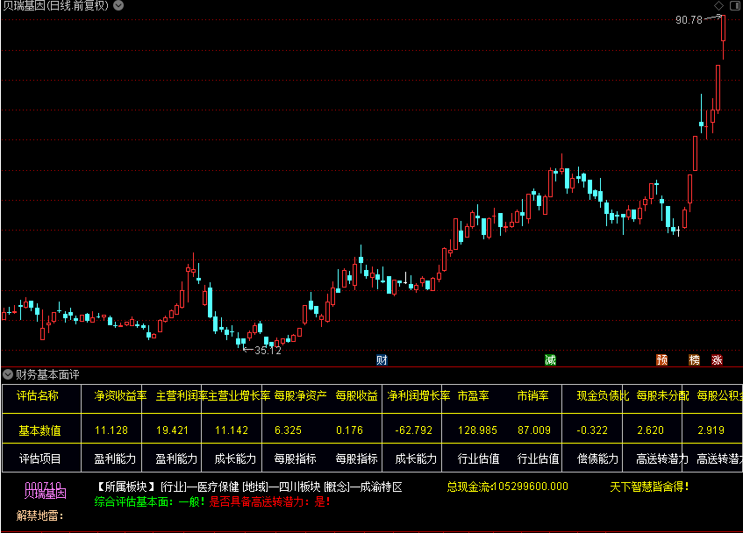Click the diamond marker icon in top-right corner
743x533 pixels.
tap(718, 6)
